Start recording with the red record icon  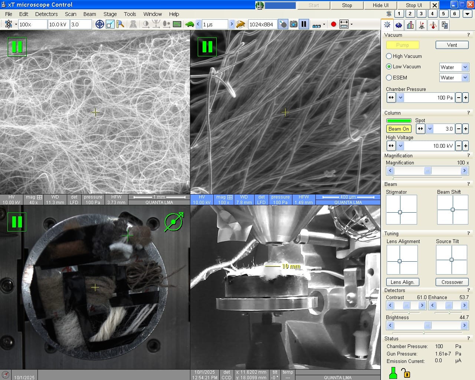click(333, 24)
